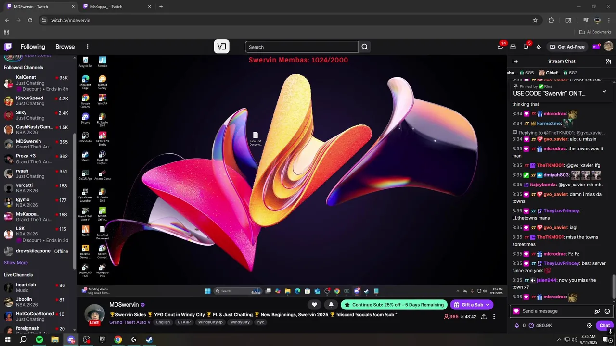Toggle follow heart for MDSwervin
This screenshot has height=346, width=616.
(314, 305)
